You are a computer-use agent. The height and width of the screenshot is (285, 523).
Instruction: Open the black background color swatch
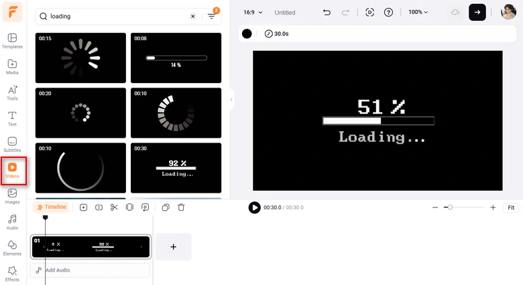tap(247, 33)
